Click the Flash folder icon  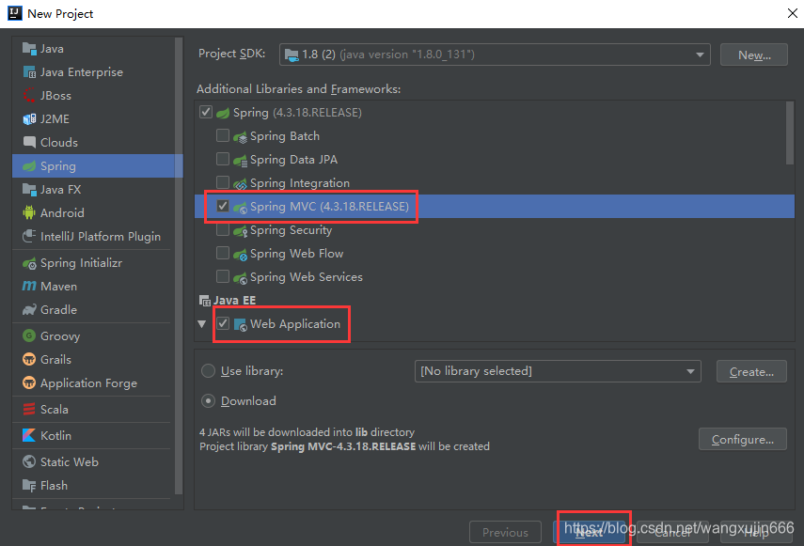tap(29, 485)
